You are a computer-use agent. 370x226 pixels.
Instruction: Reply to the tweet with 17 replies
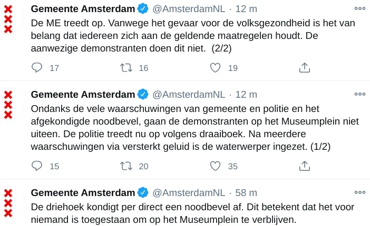pos(37,68)
